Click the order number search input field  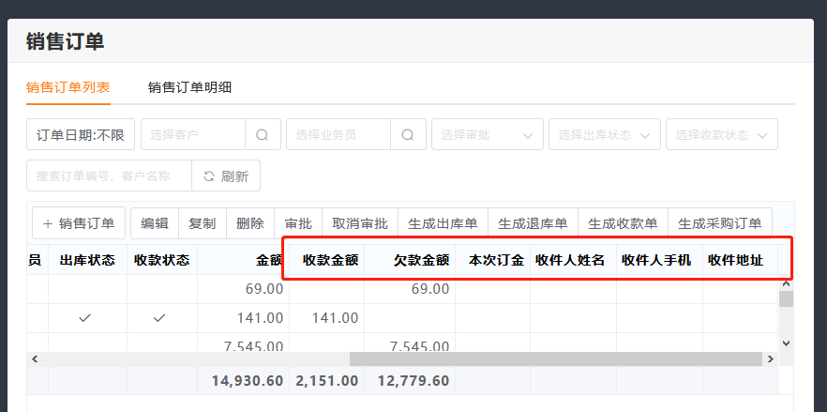tap(109, 175)
